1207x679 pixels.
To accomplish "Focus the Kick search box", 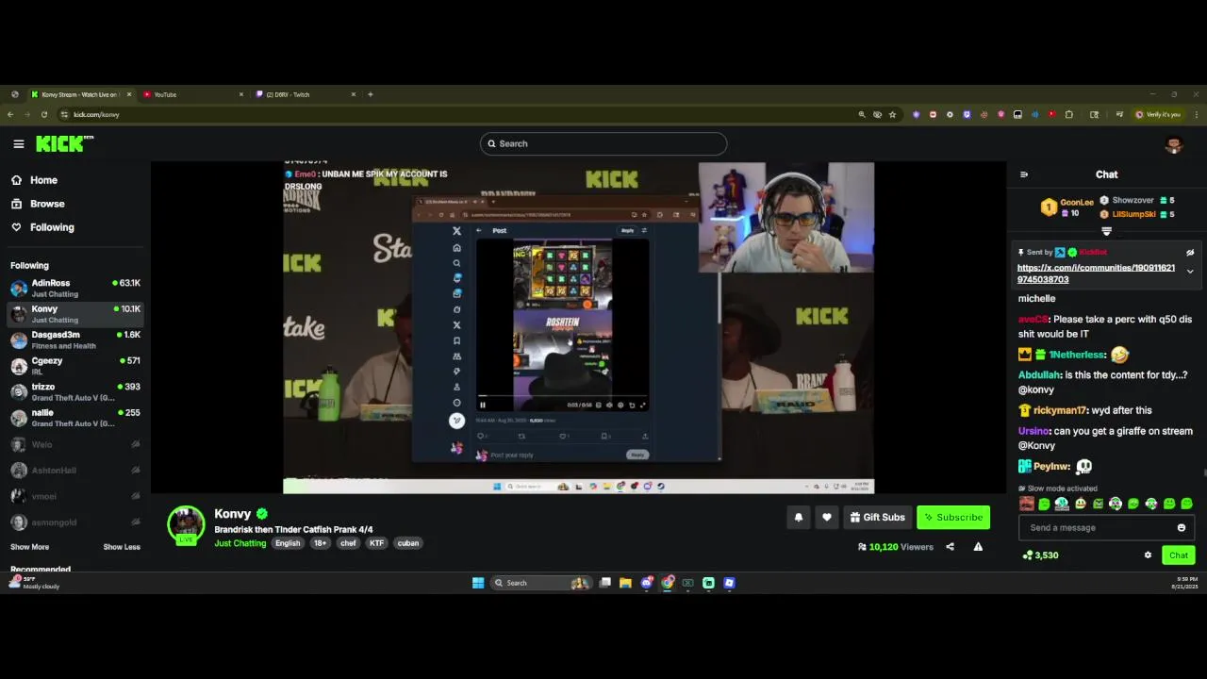I will [x=603, y=143].
